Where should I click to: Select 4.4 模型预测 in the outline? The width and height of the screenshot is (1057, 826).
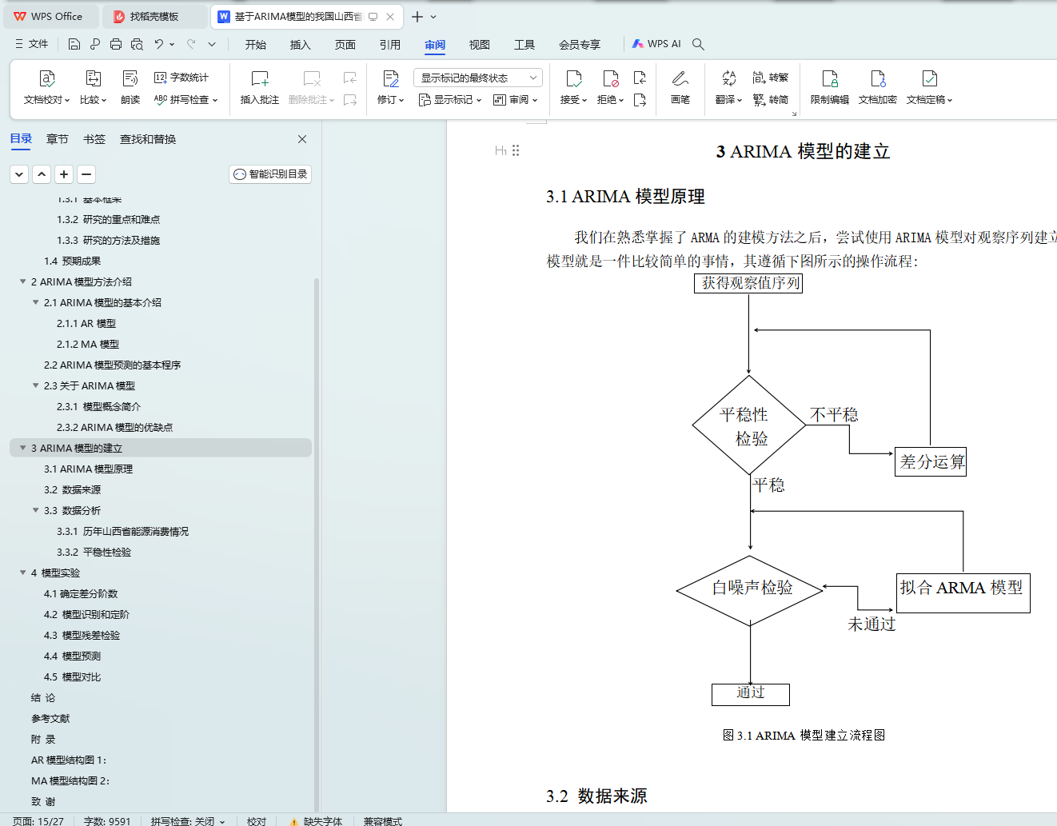[x=73, y=656]
